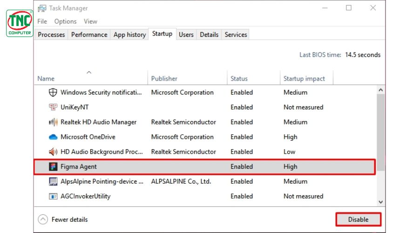Image resolution: width=419 pixels, height=233 pixels.
Task: Sort list by Status column header
Action: (254, 78)
